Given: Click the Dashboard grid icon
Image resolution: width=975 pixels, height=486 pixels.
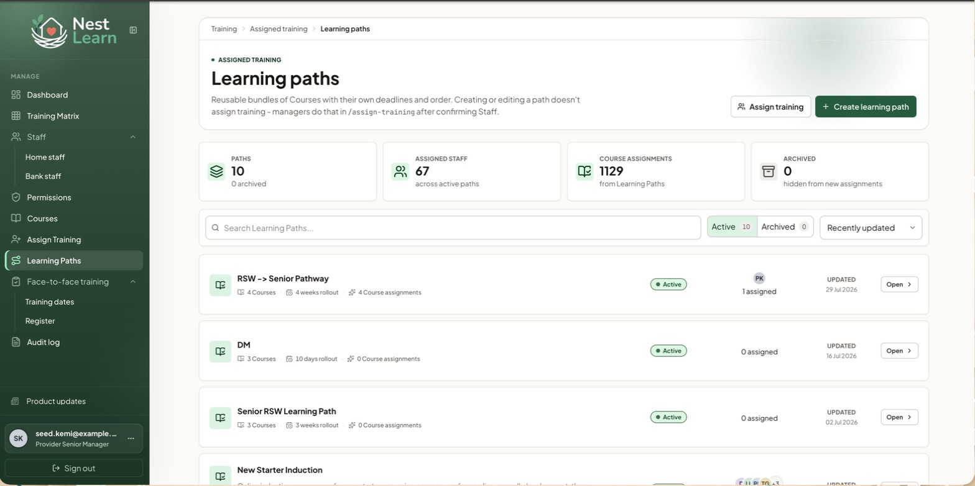Looking at the screenshot, I should (16, 95).
